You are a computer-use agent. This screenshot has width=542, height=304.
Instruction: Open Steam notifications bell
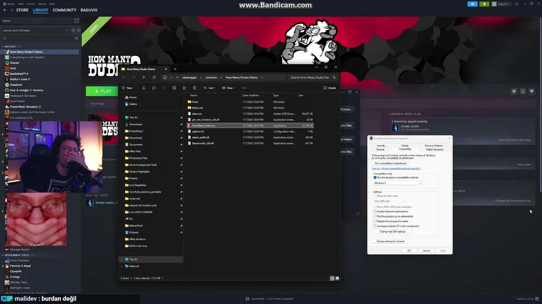point(484,4)
